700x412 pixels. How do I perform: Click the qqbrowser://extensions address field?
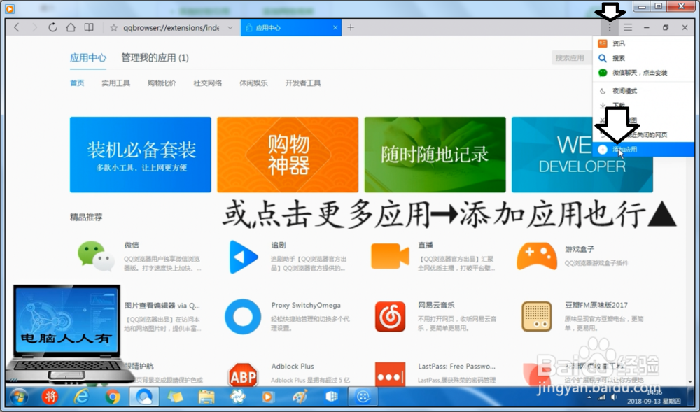tap(171, 28)
